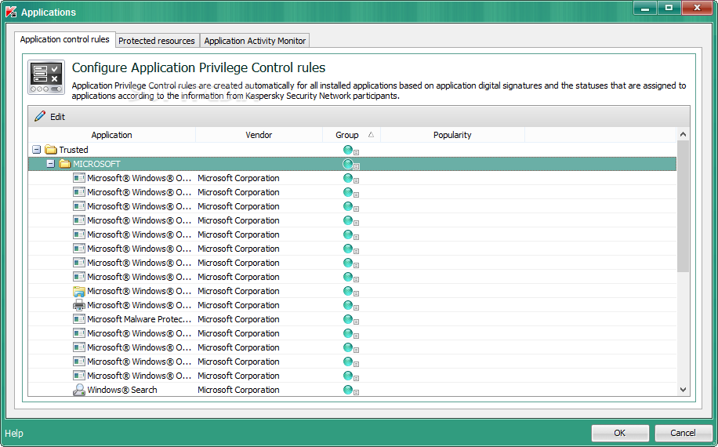Viewport: 718px width, 447px height.
Task: Select the Trusted tree row label
Action: tap(73, 150)
